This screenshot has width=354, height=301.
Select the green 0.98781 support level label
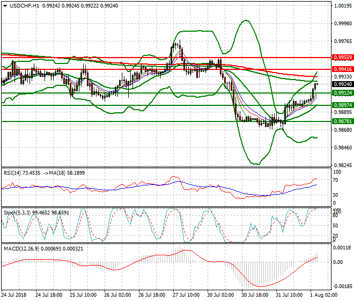pyautogui.click(x=343, y=121)
